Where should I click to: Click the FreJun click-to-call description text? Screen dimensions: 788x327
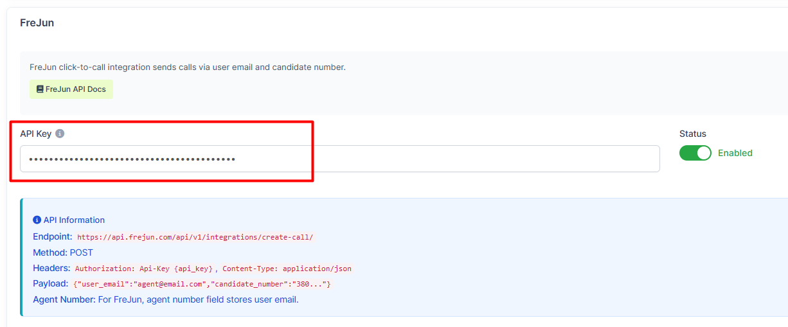188,67
